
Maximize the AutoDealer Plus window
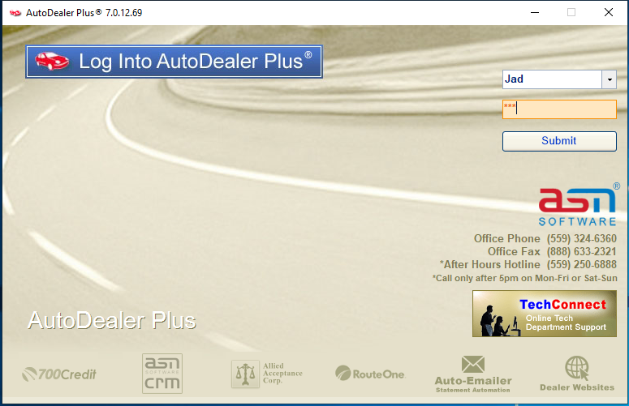tap(571, 12)
